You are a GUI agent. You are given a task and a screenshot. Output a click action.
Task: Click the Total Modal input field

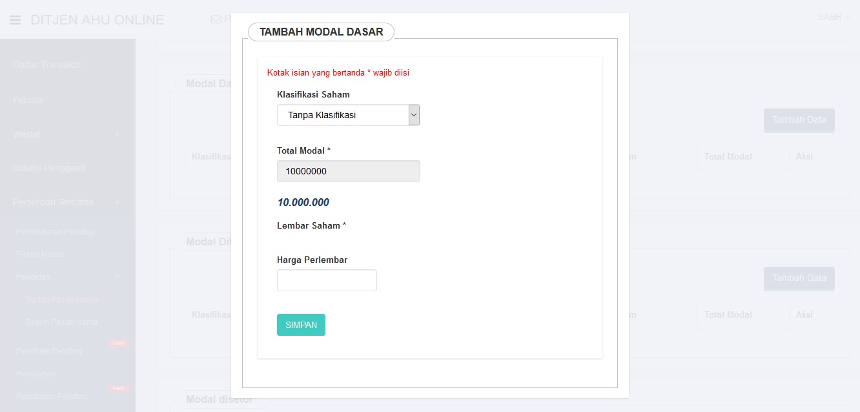coord(349,171)
